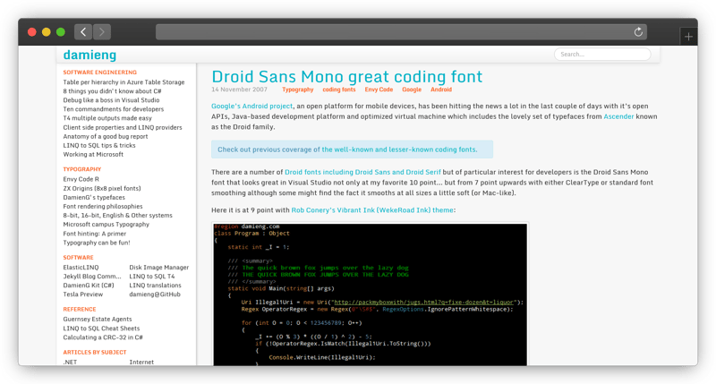716x384 pixels.
Task: Open the DamienG Kit (C#) link
Action: (x=89, y=285)
